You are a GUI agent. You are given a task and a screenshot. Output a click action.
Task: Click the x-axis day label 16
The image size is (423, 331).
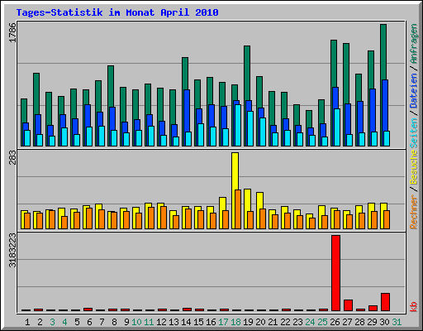pyautogui.click(x=211, y=322)
